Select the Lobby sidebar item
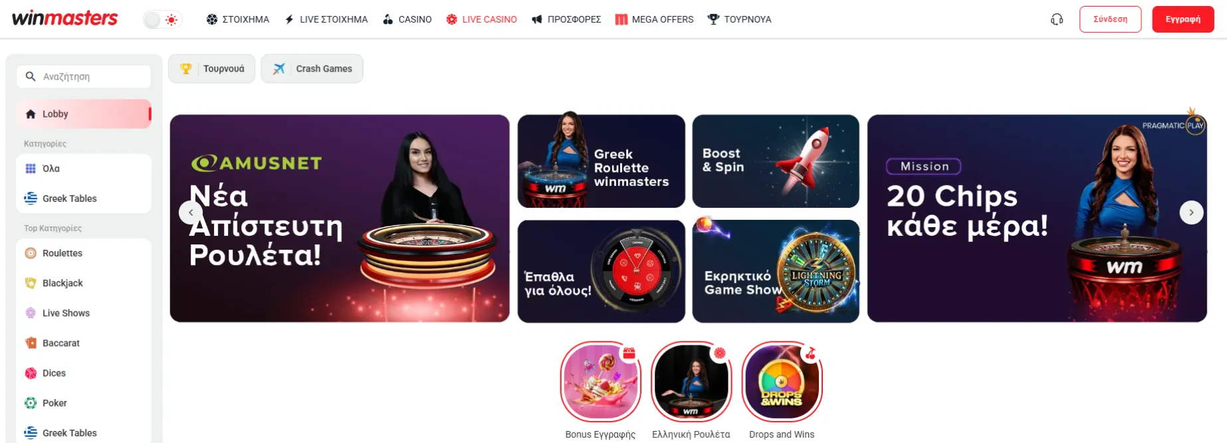Viewport: 1227px width, 443px height. 84,114
